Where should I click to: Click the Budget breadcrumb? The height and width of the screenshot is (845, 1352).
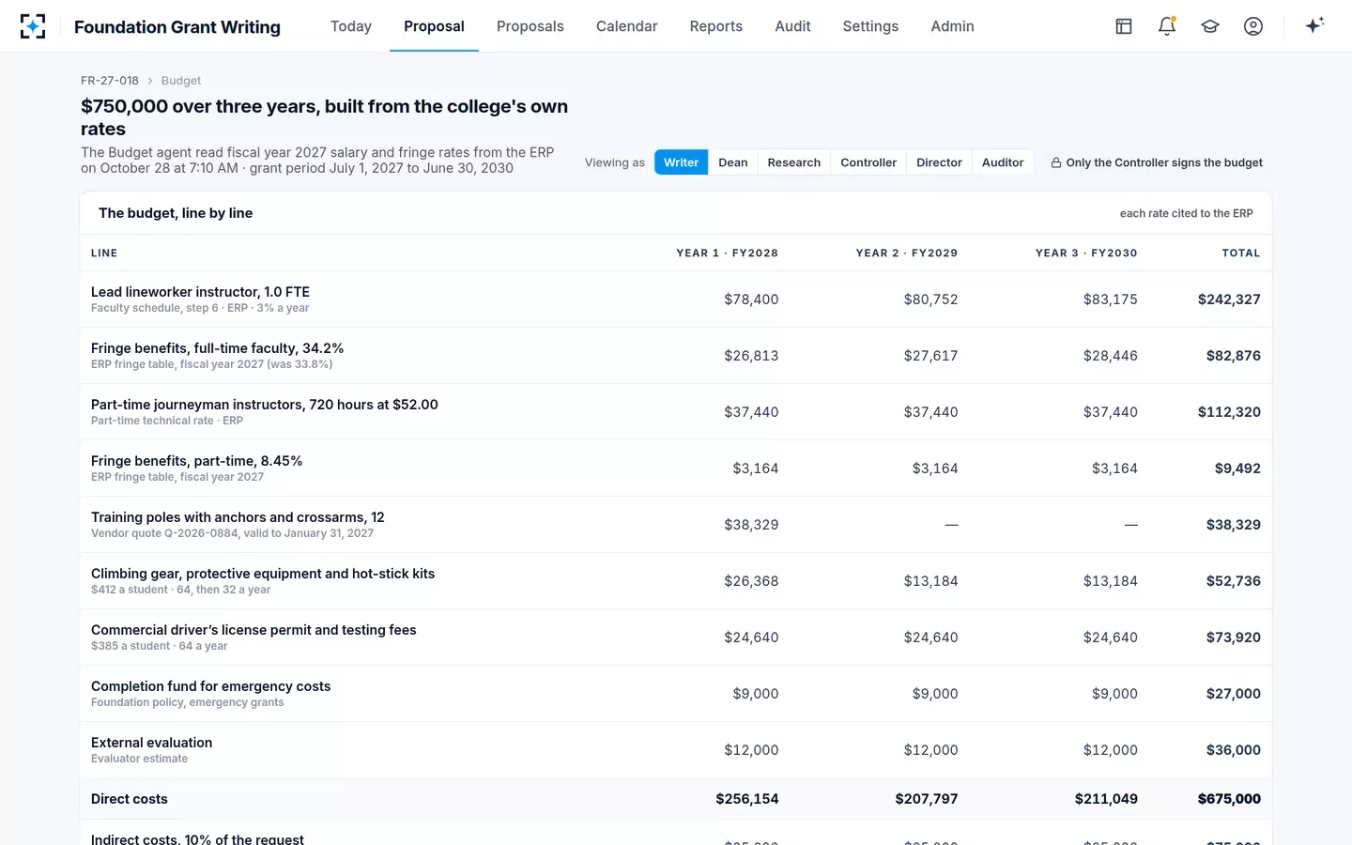pyautogui.click(x=181, y=81)
